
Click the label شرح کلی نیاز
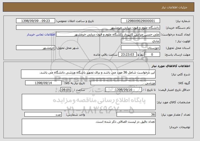point(181,74)
